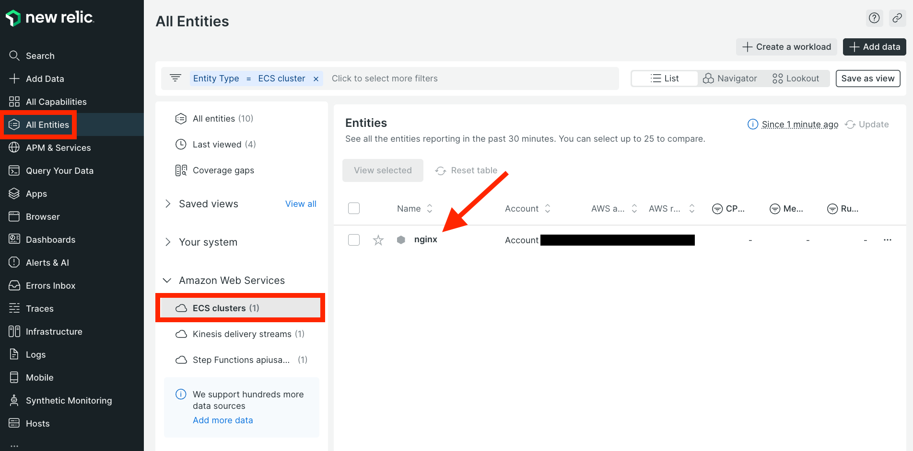The width and height of the screenshot is (913, 451).
Task: Collapse the Amazon Web Services section
Action: 167,280
